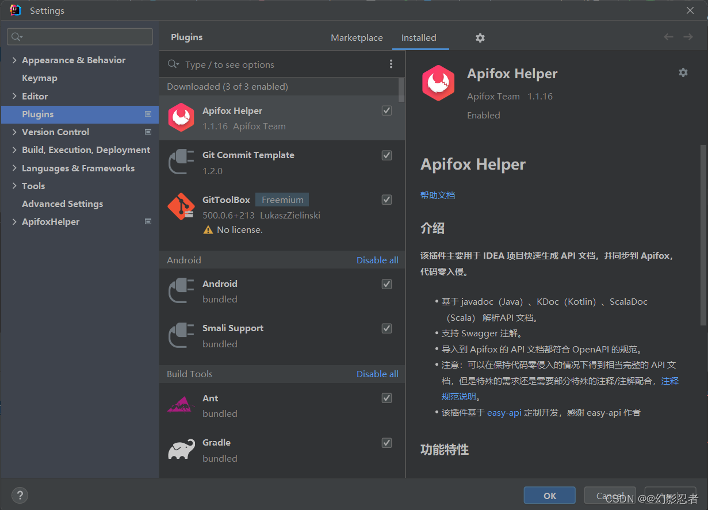708x510 pixels.
Task: Click the Apifox Helper plugin icon in list
Action: coord(181,117)
